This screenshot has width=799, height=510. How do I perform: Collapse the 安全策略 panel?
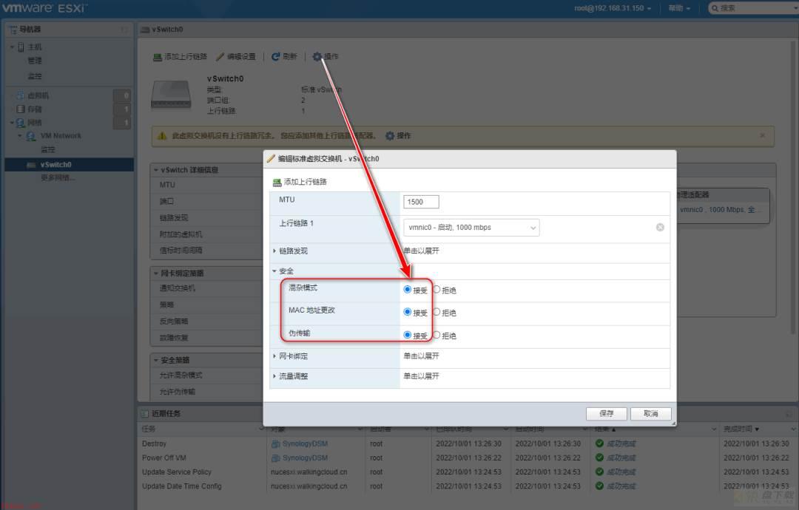[x=156, y=361]
